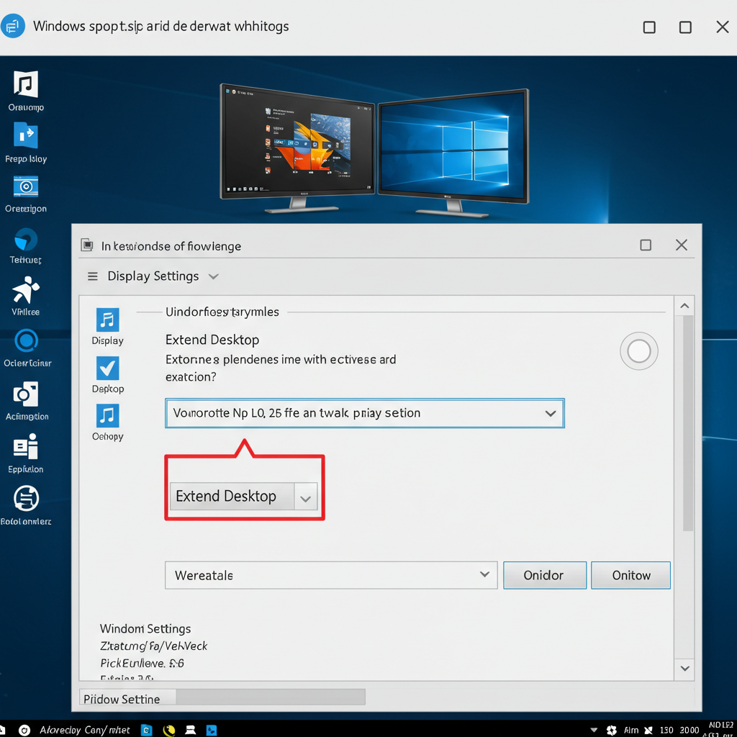Click the 'Ztatumg fa/VehVeck' text line
Screen dimensions: 737x737
(x=154, y=646)
